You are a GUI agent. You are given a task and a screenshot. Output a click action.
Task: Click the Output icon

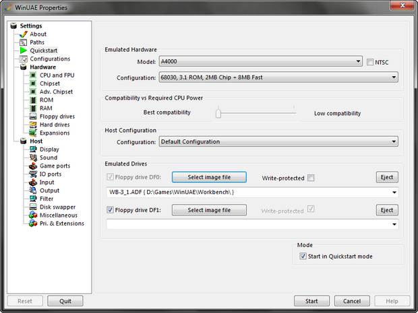[x=33, y=190]
